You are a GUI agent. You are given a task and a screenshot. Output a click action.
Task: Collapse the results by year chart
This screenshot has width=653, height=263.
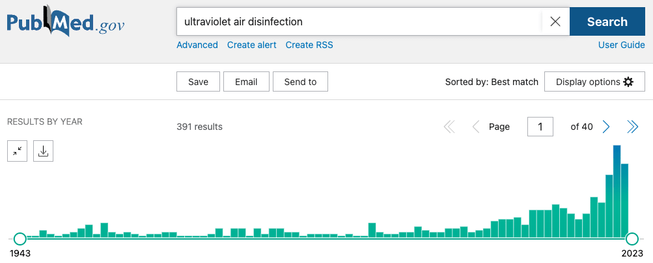click(x=17, y=151)
